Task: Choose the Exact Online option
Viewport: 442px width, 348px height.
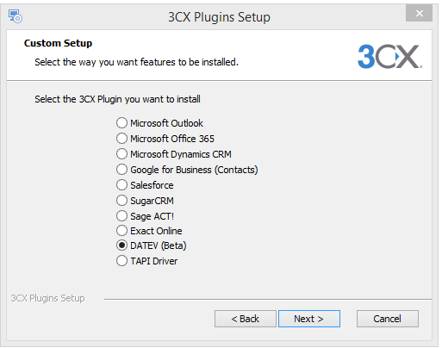Action: [x=121, y=231]
